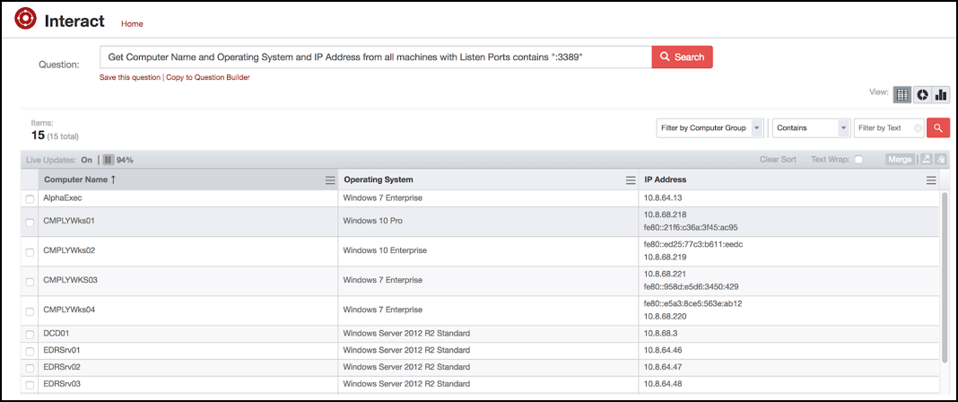The image size is (958, 402).
Task: Click the sort arrow beside Computer Name
Action: [x=114, y=179]
